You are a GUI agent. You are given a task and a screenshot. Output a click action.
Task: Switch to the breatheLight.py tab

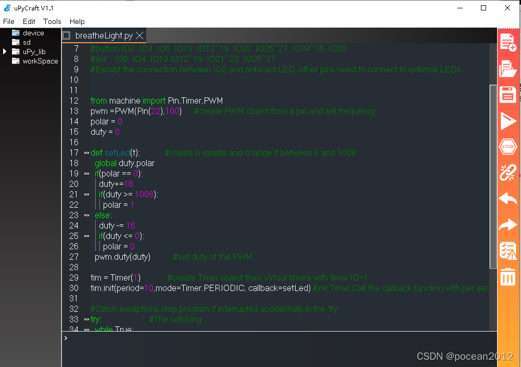click(x=104, y=35)
